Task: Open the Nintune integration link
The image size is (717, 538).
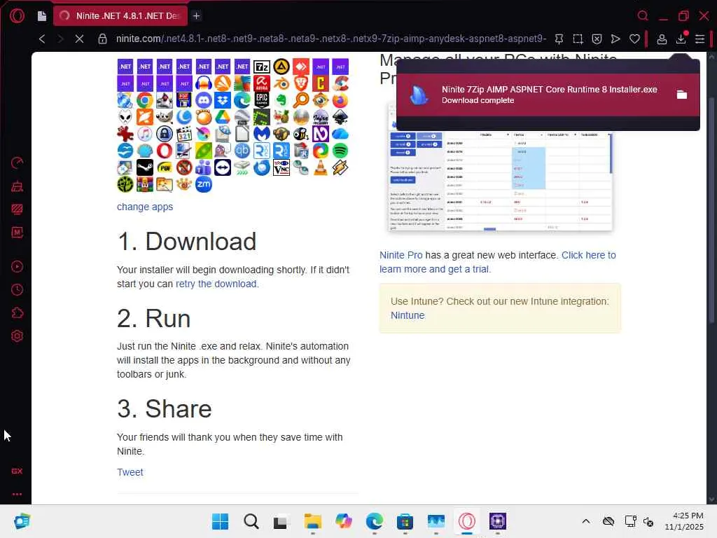Action: 408,315
